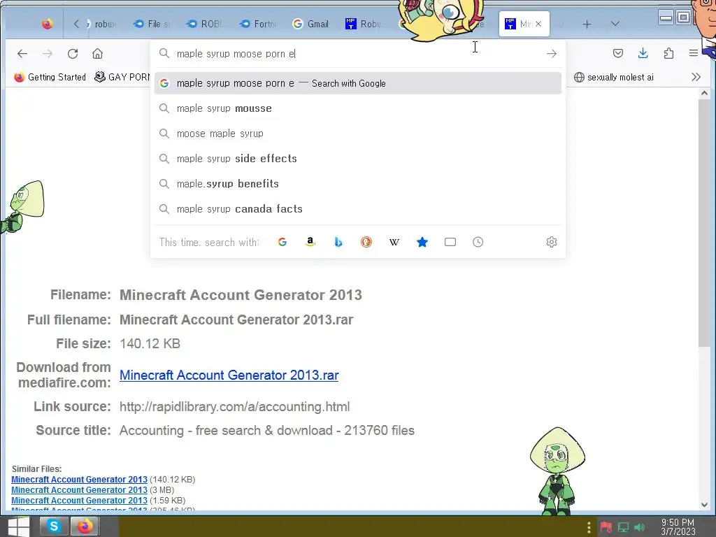This screenshot has width=716, height=537.
Task: Click the Firefox View icon in tab bar
Action: click(x=47, y=24)
